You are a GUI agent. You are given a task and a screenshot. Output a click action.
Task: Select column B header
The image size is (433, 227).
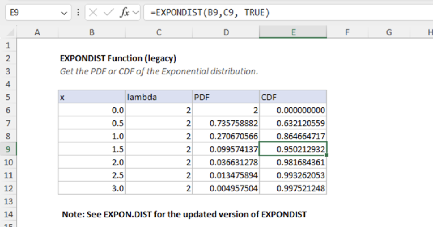click(x=91, y=32)
